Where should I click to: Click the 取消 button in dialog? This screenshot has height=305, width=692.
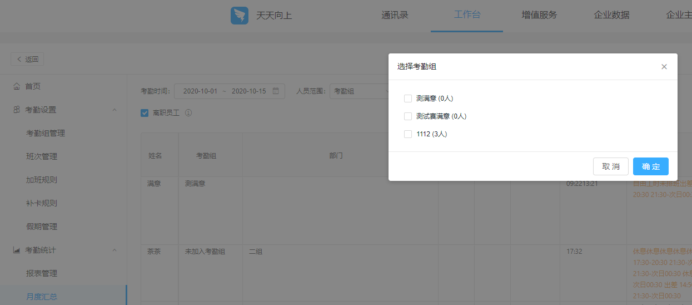pos(611,166)
